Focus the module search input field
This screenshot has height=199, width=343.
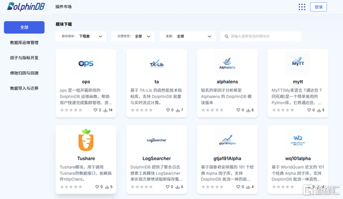261,36
